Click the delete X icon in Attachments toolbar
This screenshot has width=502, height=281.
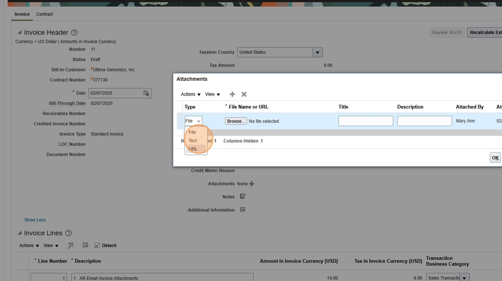click(x=244, y=94)
